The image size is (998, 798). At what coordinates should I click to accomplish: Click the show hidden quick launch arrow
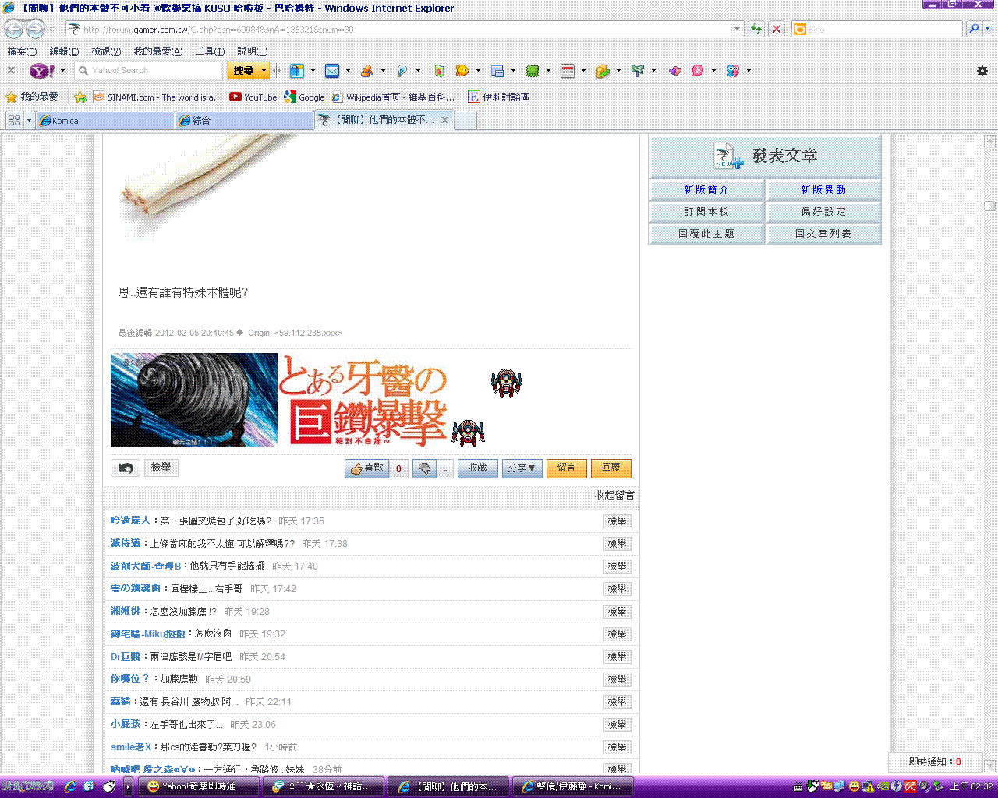pyautogui.click(x=128, y=786)
